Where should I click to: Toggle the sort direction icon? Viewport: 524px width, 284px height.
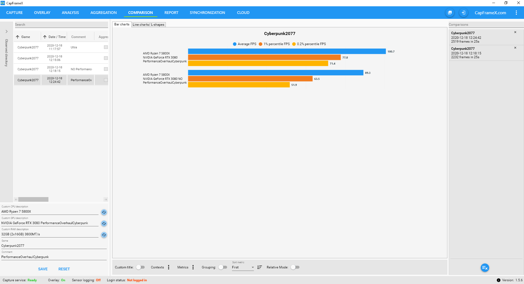(260, 267)
